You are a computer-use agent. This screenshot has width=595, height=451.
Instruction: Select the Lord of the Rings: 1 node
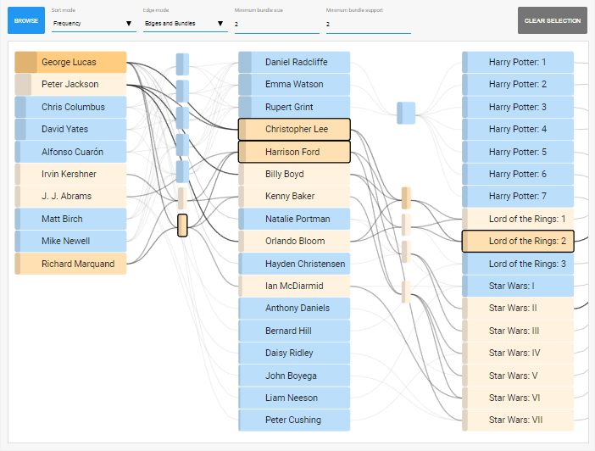[x=518, y=219]
